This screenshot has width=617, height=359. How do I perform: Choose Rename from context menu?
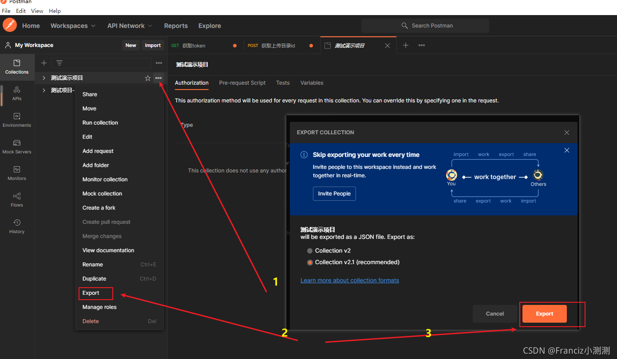pyautogui.click(x=119, y=265)
